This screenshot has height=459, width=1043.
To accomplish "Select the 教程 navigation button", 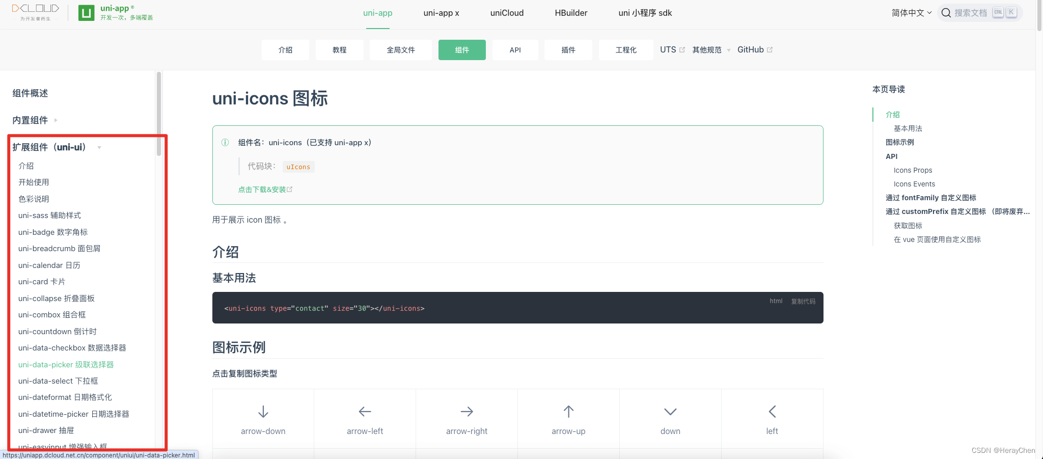I will coord(339,50).
